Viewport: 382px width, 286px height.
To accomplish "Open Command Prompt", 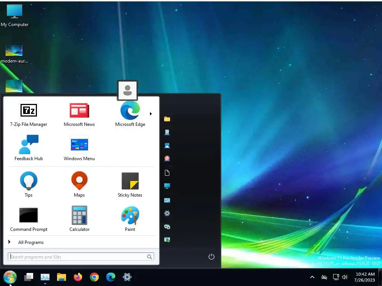I will pos(28,219).
